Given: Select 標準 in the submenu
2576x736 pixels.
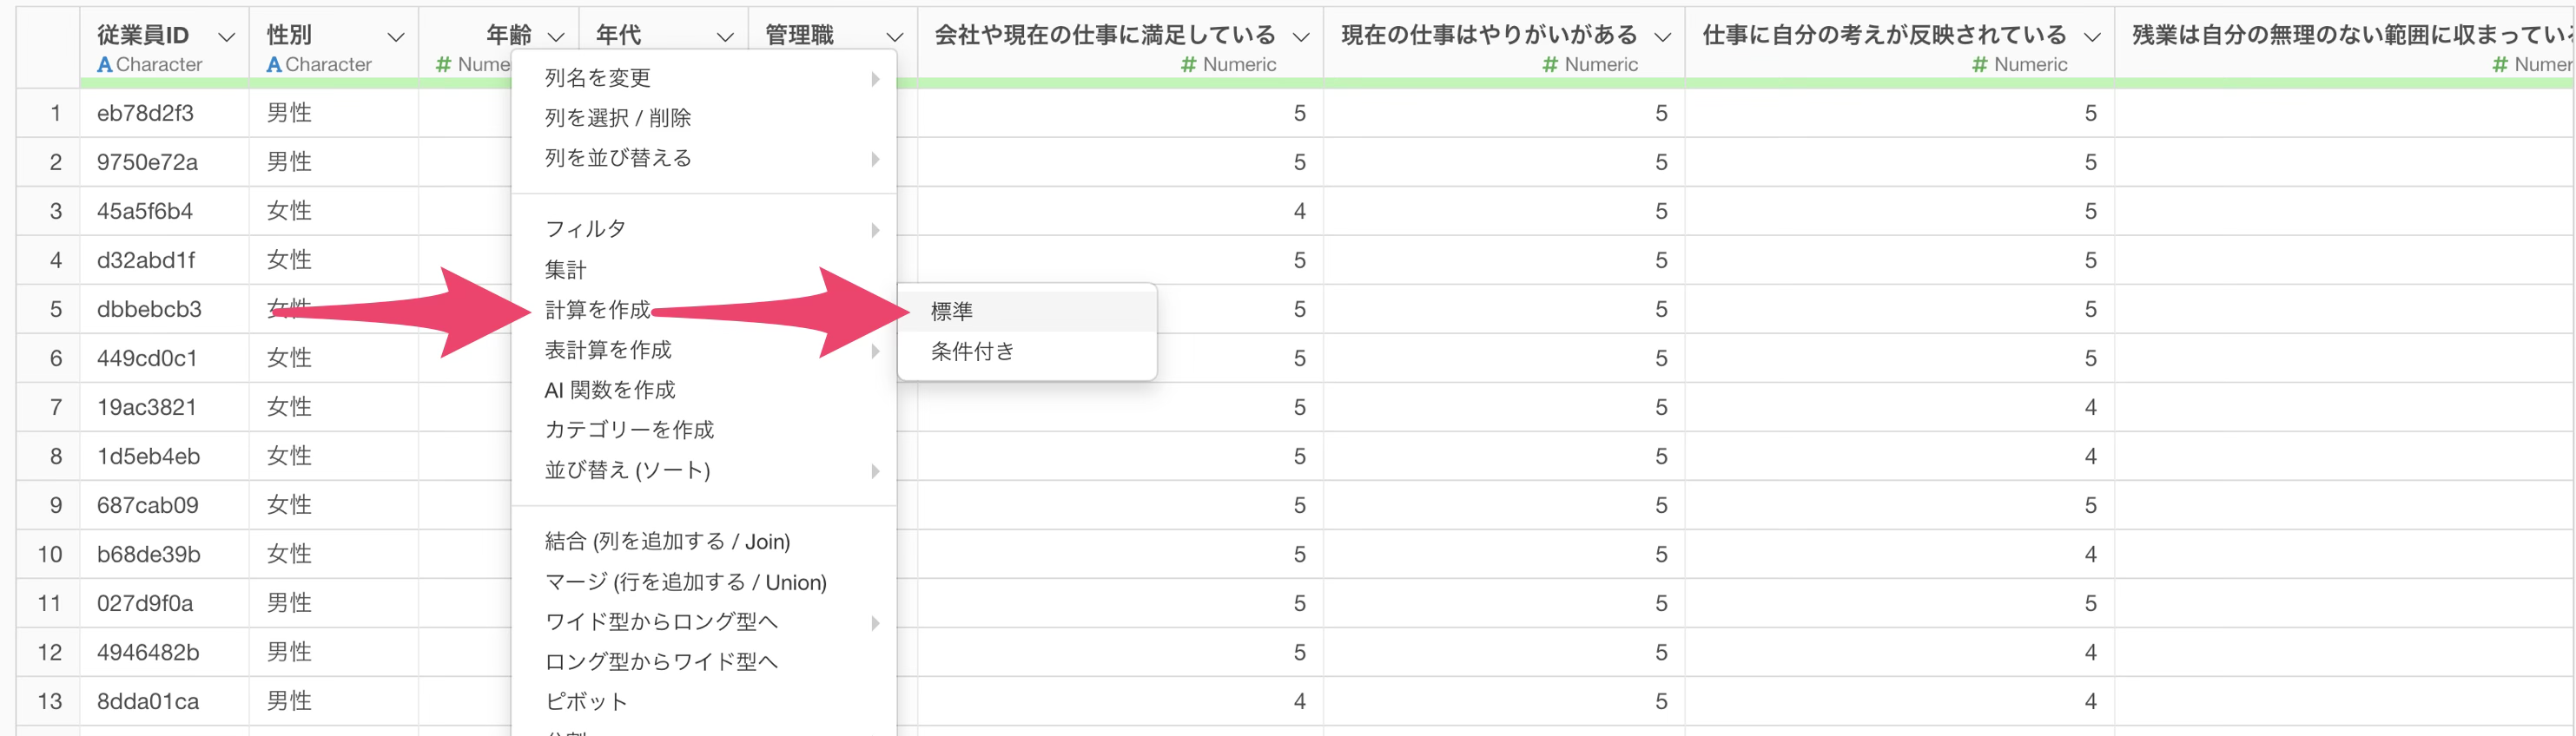Looking at the screenshot, I should point(951,311).
